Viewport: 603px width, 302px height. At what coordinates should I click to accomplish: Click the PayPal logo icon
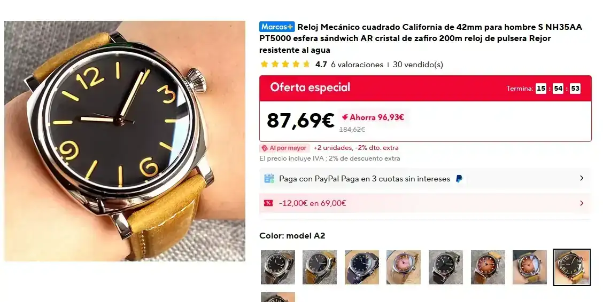point(459,179)
